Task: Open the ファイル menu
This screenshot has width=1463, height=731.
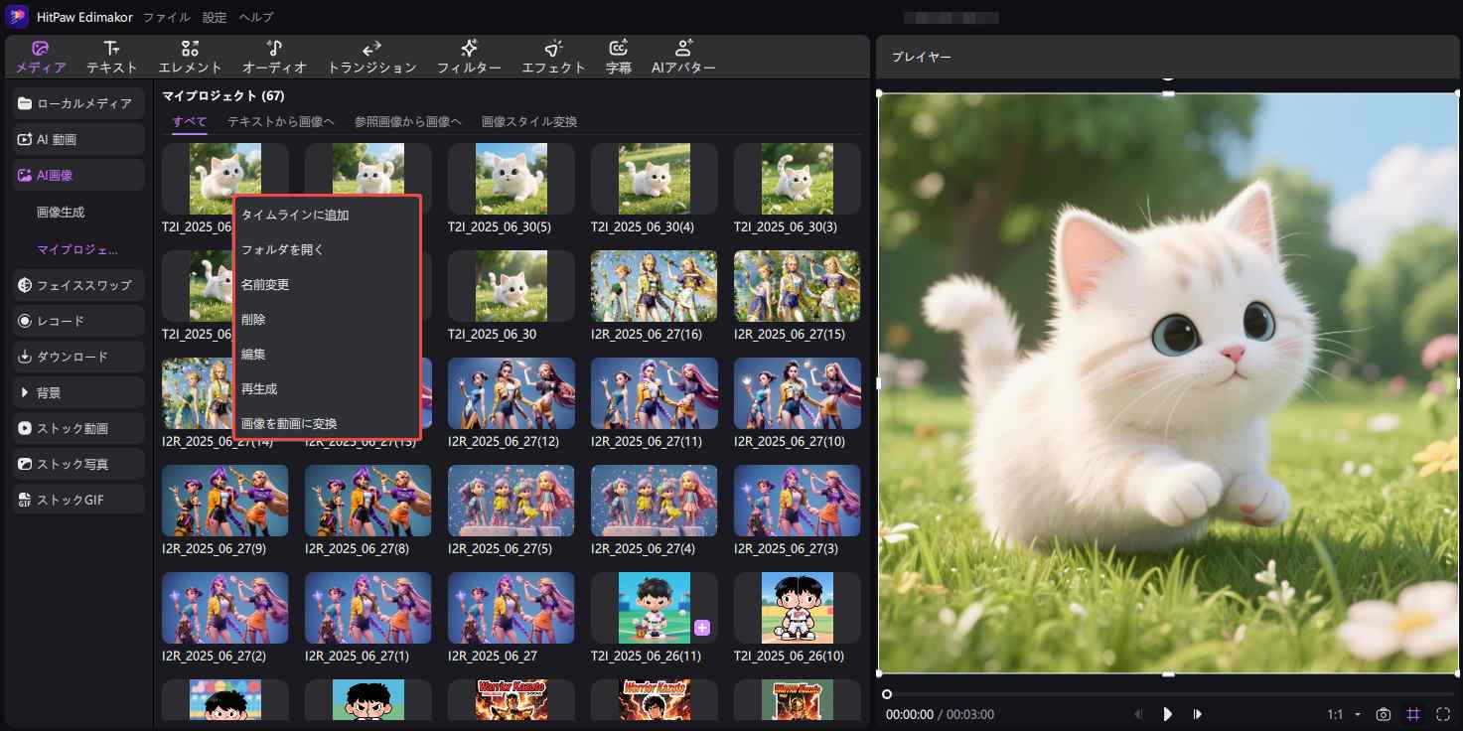Action: point(167,17)
